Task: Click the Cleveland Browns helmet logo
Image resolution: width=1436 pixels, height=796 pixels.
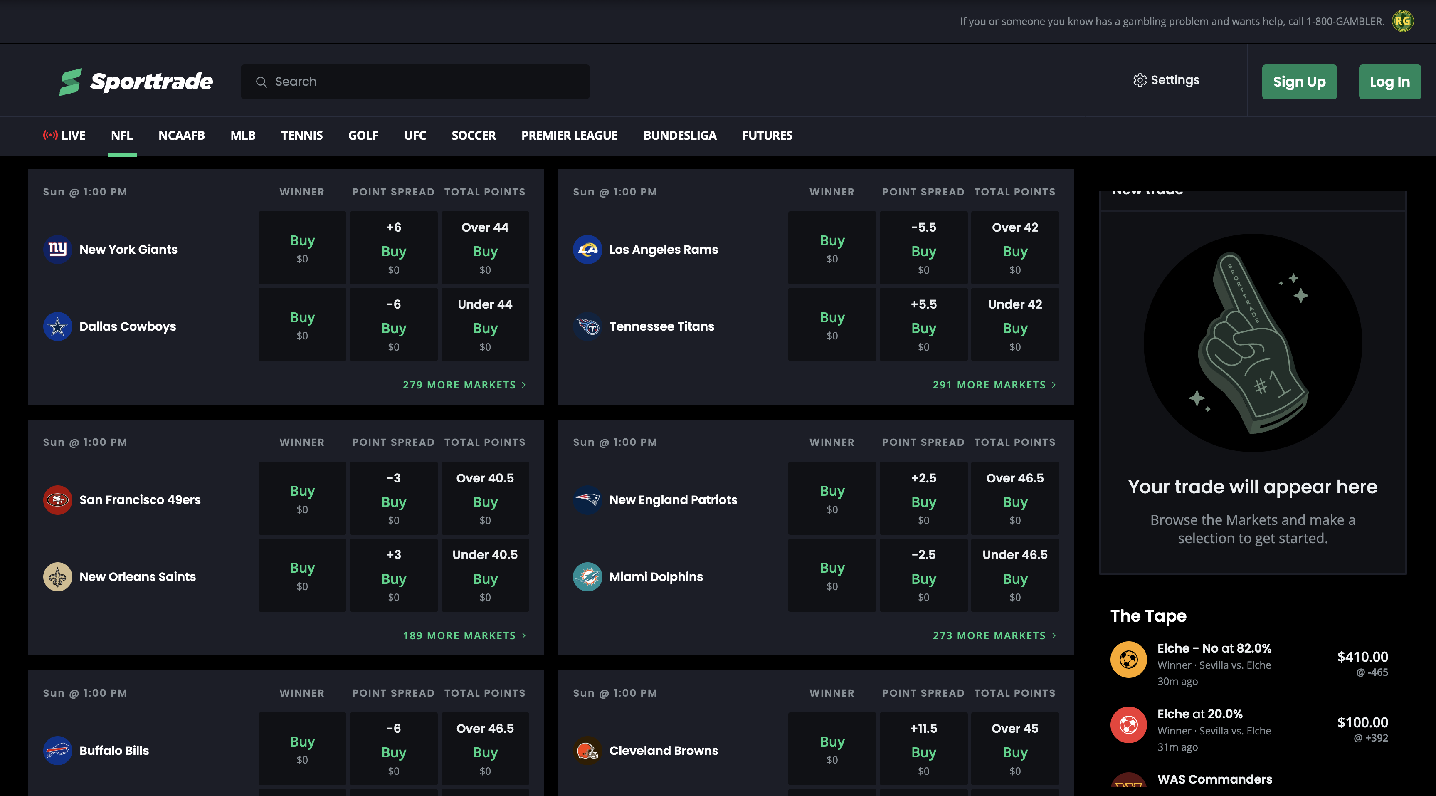Action: click(587, 750)
